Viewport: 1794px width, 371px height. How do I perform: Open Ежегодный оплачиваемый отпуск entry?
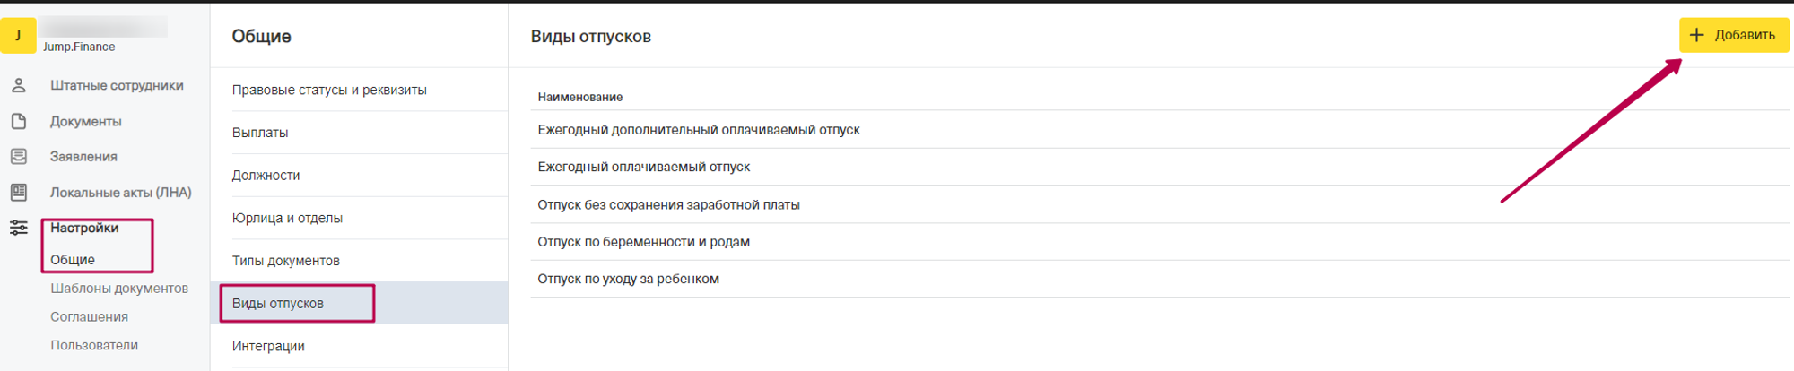(644, 167)
